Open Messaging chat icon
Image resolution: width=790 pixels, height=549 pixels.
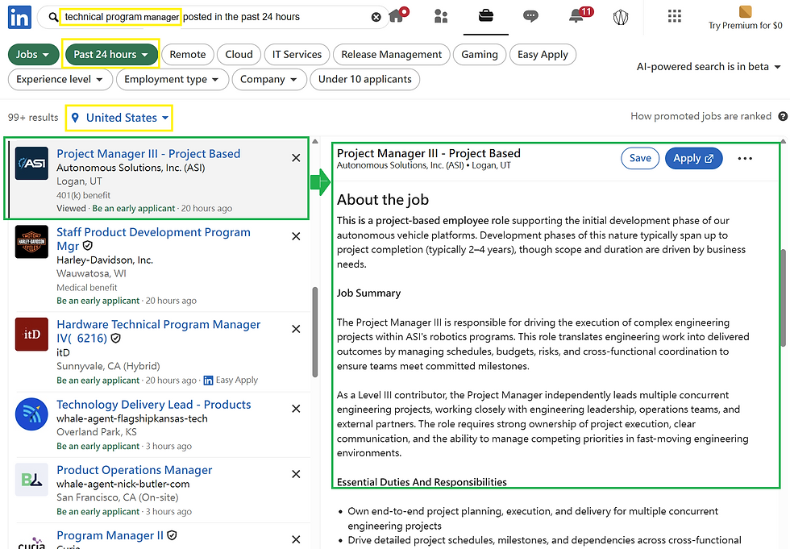(x=530, y=17)
